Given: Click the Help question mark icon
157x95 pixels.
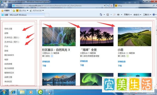Looking at the screenshot, I should coord(154,15).
